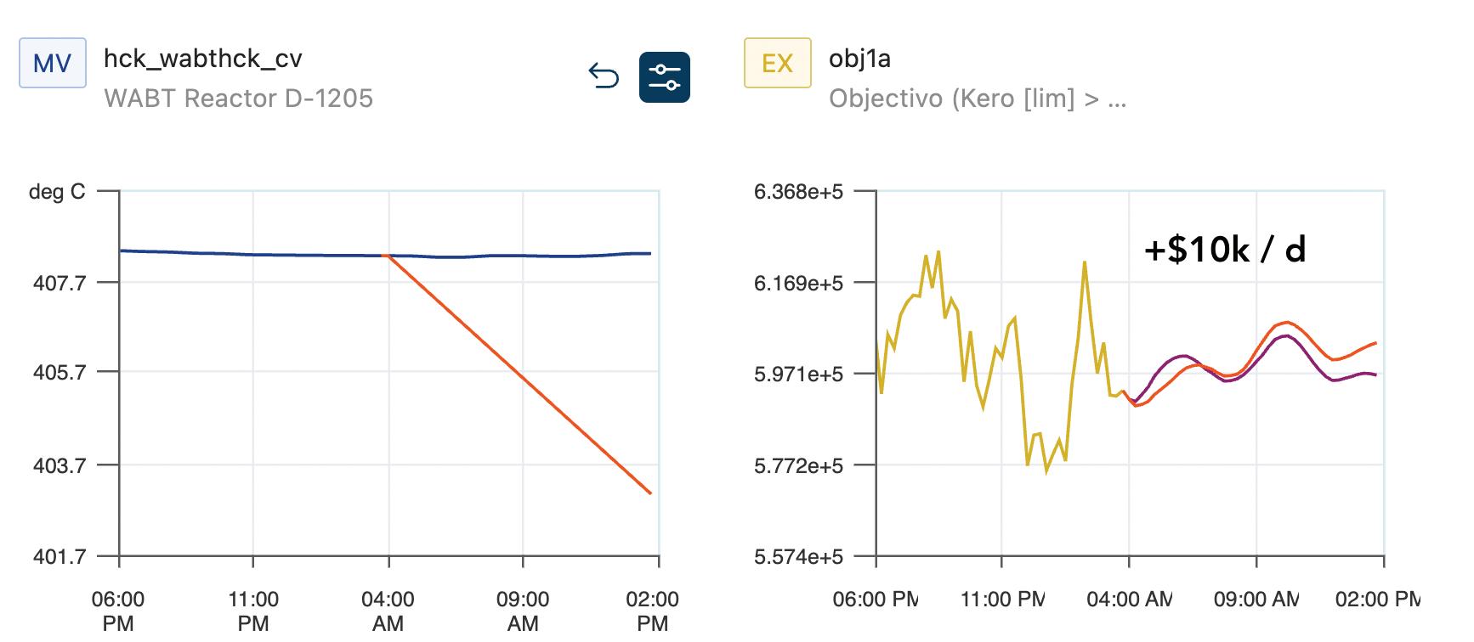The width and height of the screenshot is (1474, 642).
Task: Click the MV variable badge
Action: click(53, 64)
